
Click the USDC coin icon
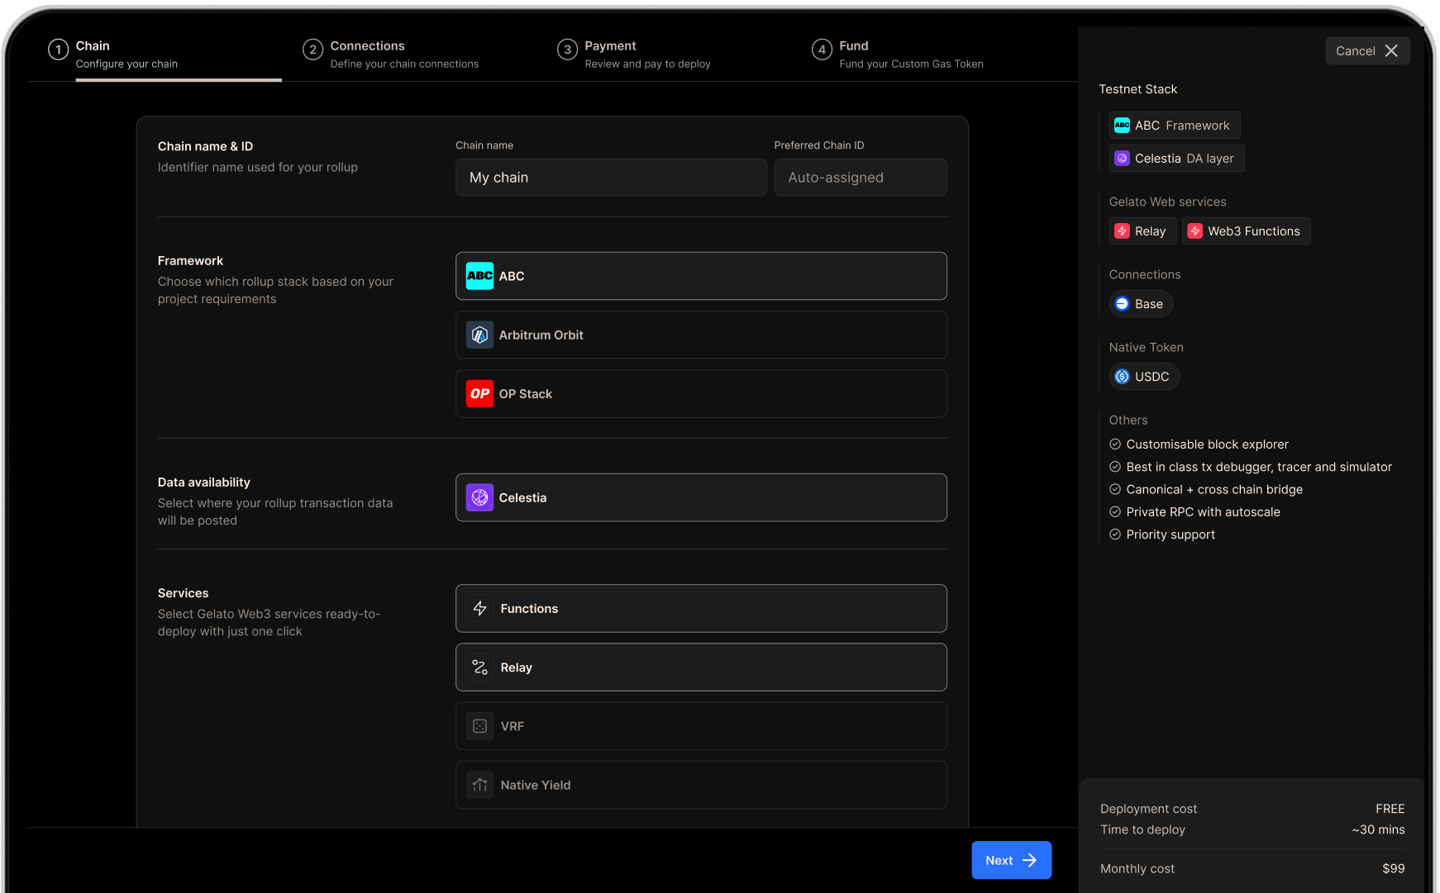click(1122, 377)
